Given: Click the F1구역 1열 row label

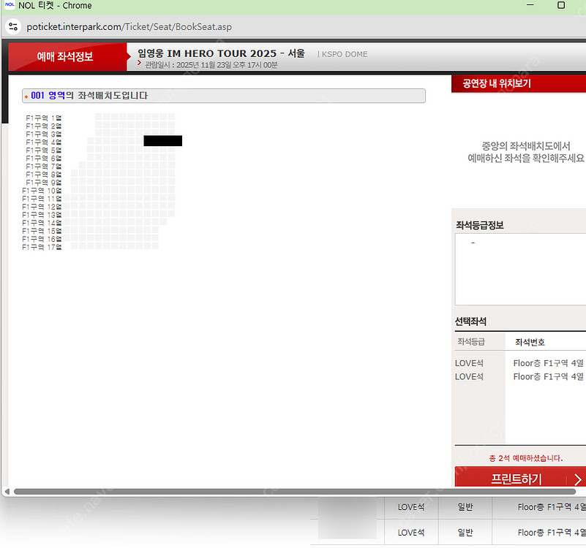Looking at the screenshot, I should [43, 118].
